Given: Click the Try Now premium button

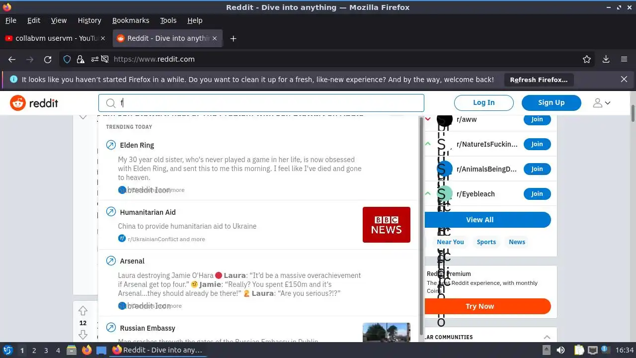Looking at the screenshot, I should coord(488,306).
